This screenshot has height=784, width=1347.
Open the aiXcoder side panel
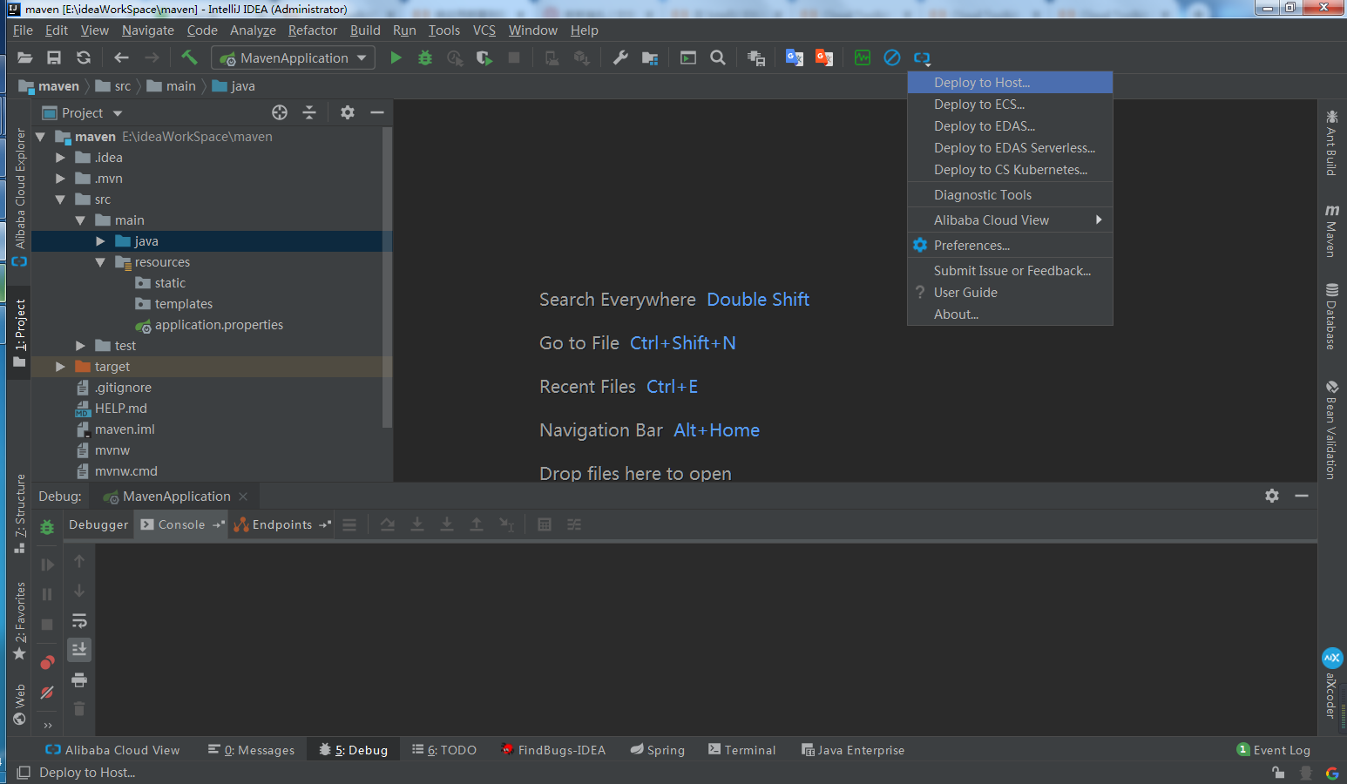1331,683
